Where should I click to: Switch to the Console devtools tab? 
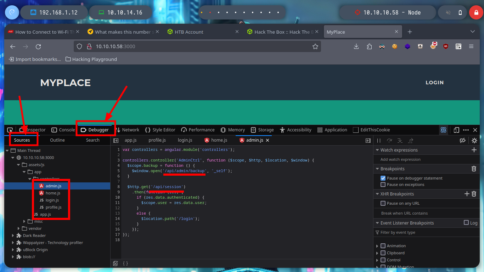click(x=63, y=130)
